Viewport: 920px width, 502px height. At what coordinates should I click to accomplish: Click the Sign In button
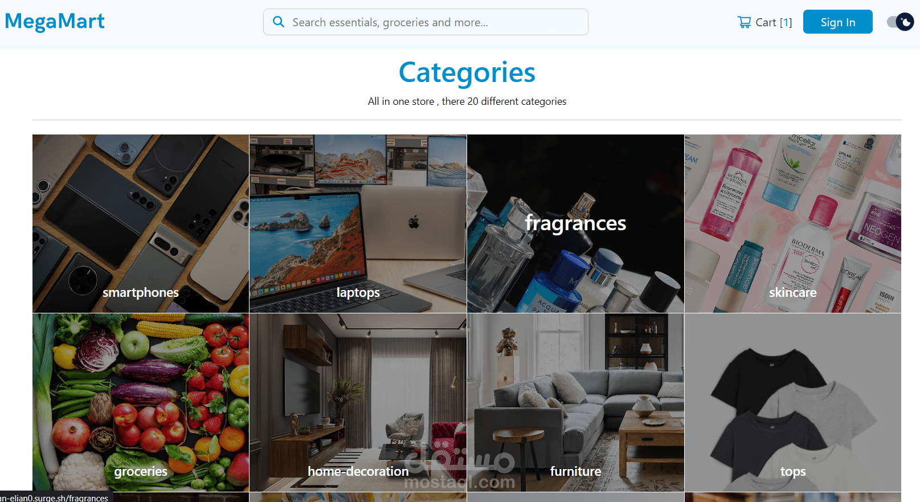837,22
